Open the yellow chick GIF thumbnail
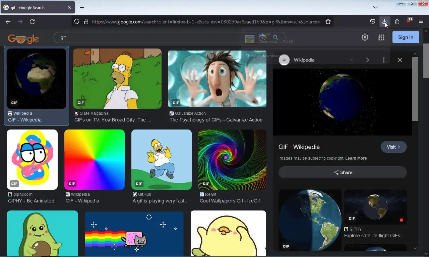Image resolution: width=429 pixels, height=257 pixels. point(228,233)
